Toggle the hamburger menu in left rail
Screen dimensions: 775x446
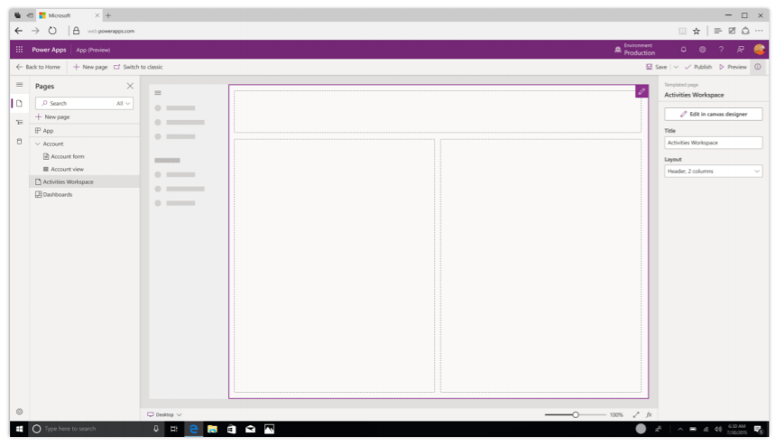click(x=19, y=85)
